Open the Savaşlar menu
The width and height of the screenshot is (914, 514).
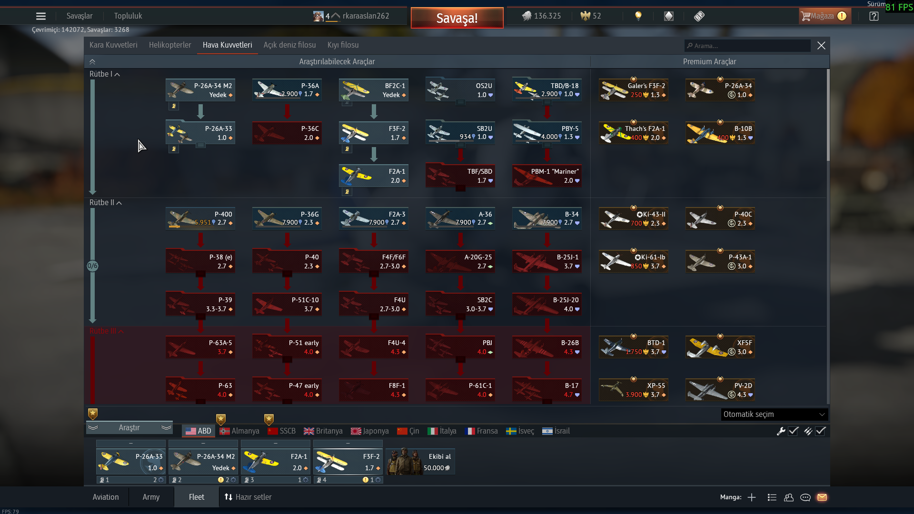tap(79, 16)
